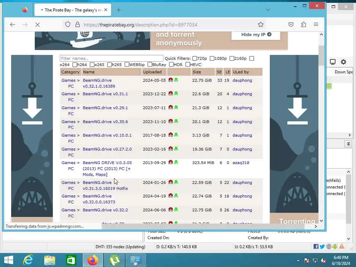Viewport: 356px width, 267px height.
Task: Open the list all tabs chevron
Action: point(268,10)
